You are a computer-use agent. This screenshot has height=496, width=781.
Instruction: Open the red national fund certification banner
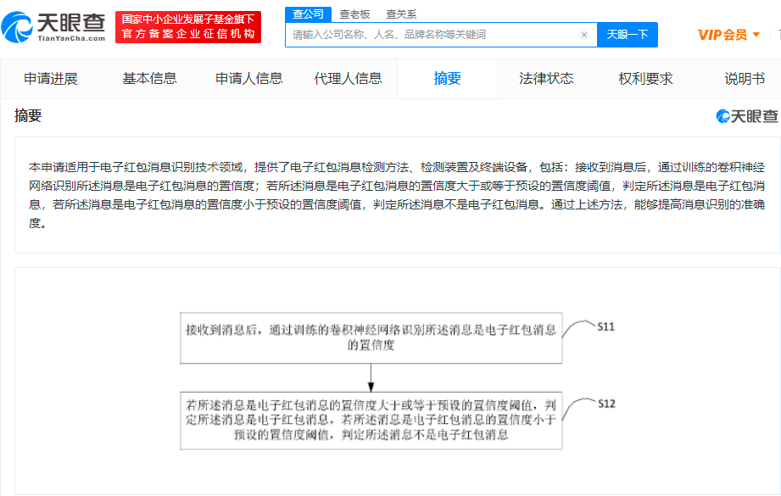(x=188, y=27)
